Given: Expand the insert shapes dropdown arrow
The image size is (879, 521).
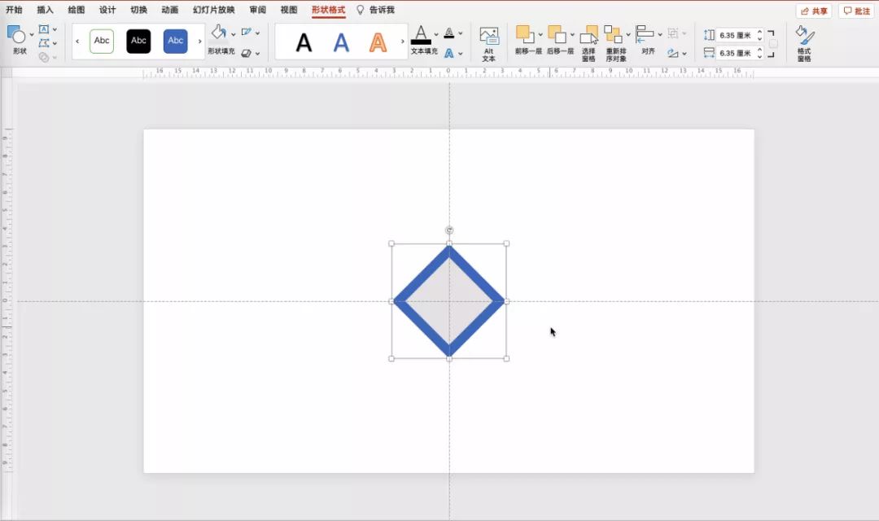Looking at the screenshot, I should 32,35.
